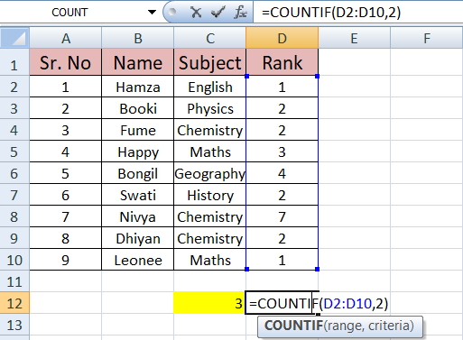Select row 1 header
Viewport: 463px width, 340px height.
pos(14,62)
